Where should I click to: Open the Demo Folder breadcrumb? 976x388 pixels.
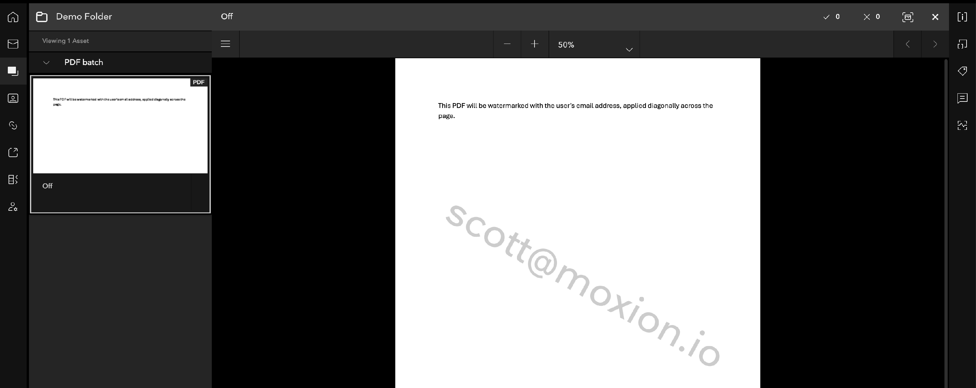pyautogui.click(x=84, y=17)
